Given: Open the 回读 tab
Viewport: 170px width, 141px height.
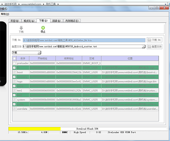Looking at the screenshot, I should coord(56,21).
